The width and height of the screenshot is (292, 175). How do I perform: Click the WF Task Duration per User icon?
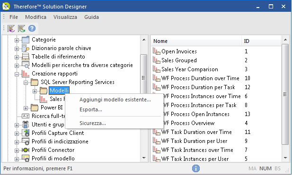(x=157, y=141)
